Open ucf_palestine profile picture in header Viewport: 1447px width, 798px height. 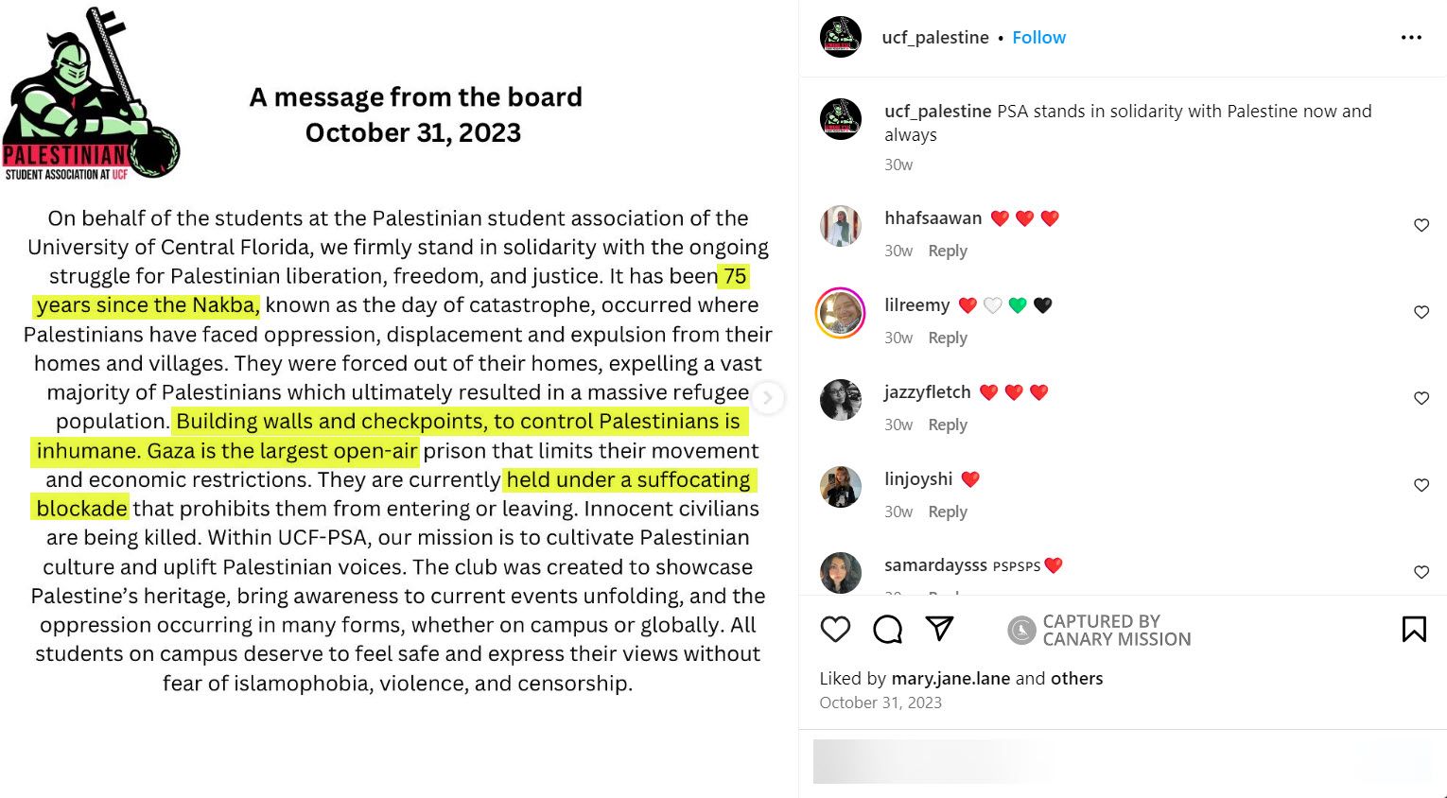[x=840, y=38]
